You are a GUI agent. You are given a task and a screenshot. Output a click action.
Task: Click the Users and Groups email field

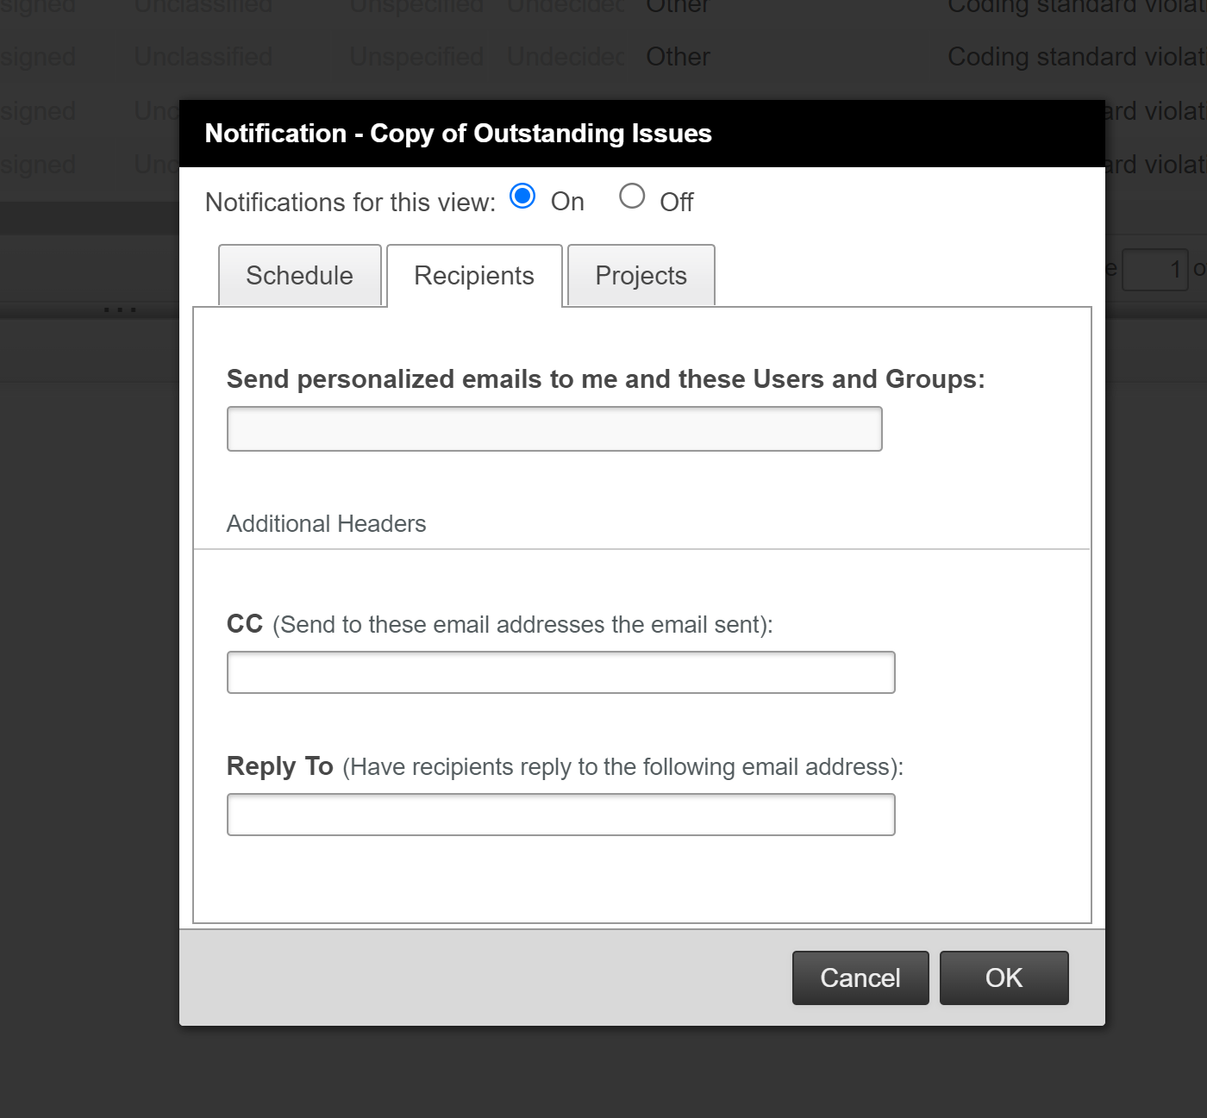[554, 428]
